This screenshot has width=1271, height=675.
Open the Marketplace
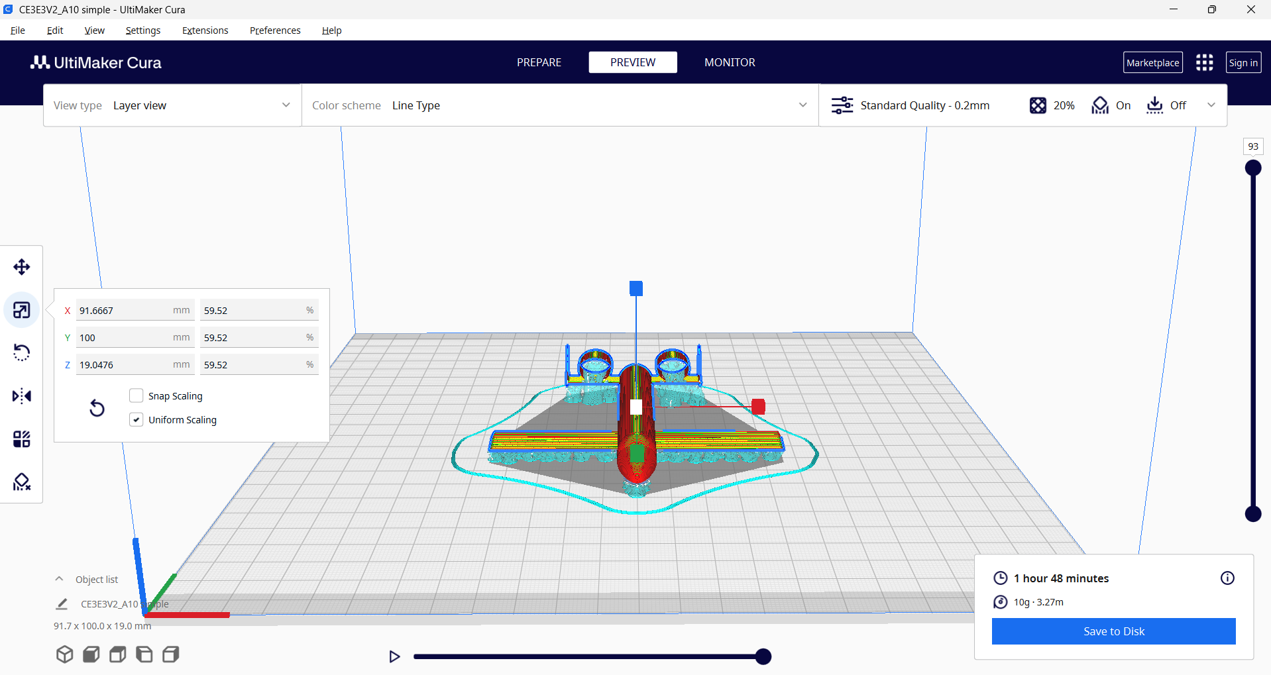(x=1153, y=62)
